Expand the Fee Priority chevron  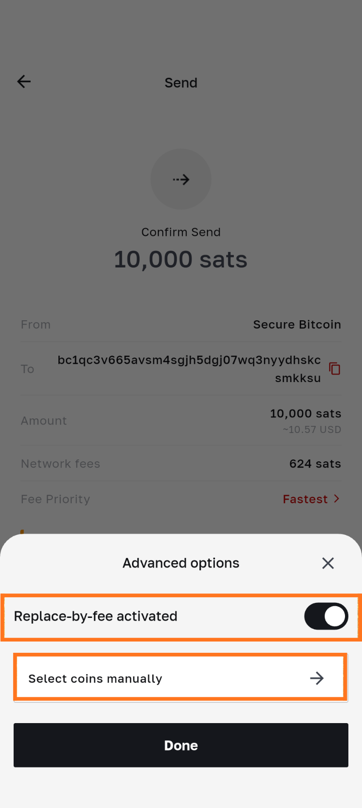pos(337,499)
